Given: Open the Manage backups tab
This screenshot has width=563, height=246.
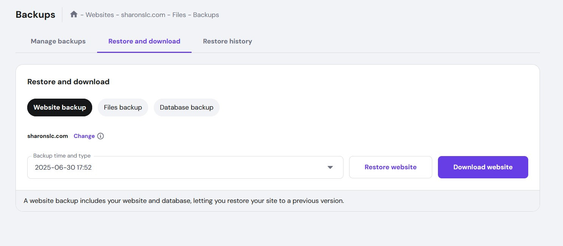Looking at the screenshot, I should [58, 41].
